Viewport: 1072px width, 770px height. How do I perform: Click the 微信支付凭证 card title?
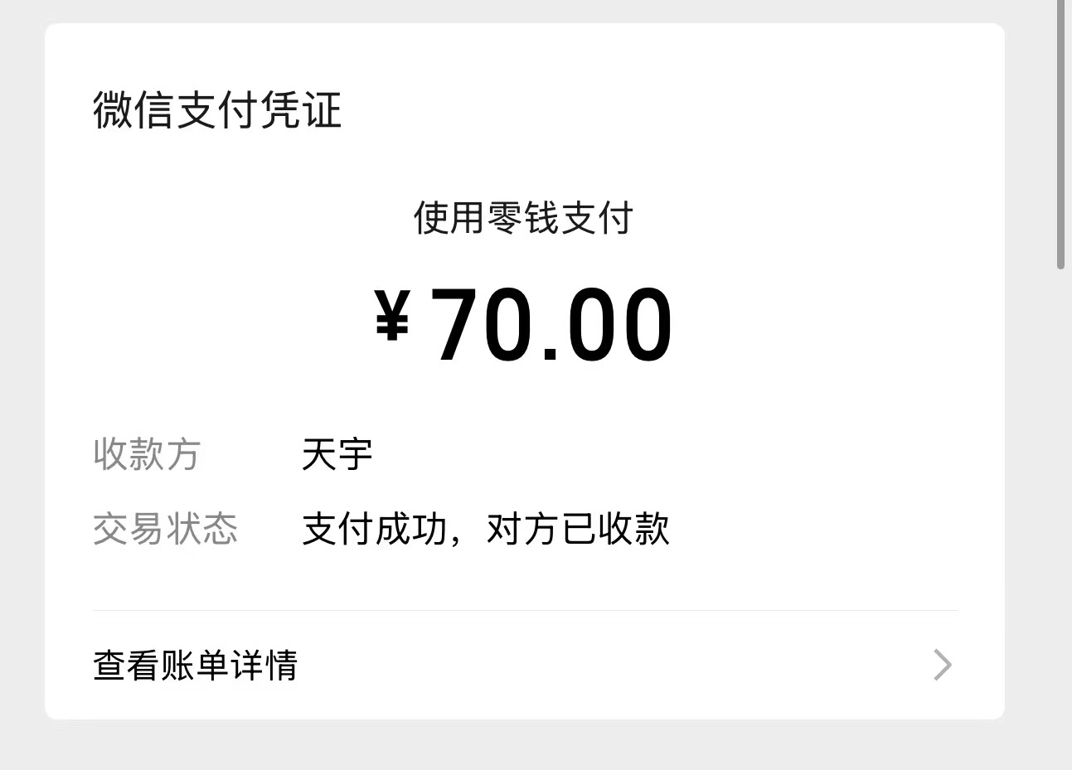tap(217, 110)
